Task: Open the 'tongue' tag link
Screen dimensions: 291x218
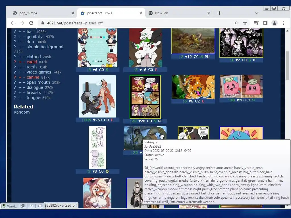Action: [x=34, y=98]
